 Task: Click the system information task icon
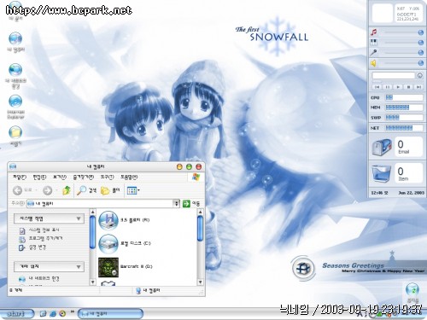22,230
